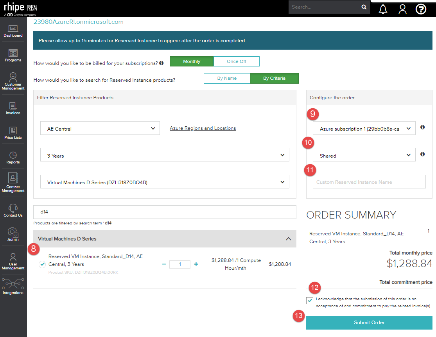The height and width of the screenshot is (337, 436).
Task: Switch search mode to By Name
Action: point(227,78)
